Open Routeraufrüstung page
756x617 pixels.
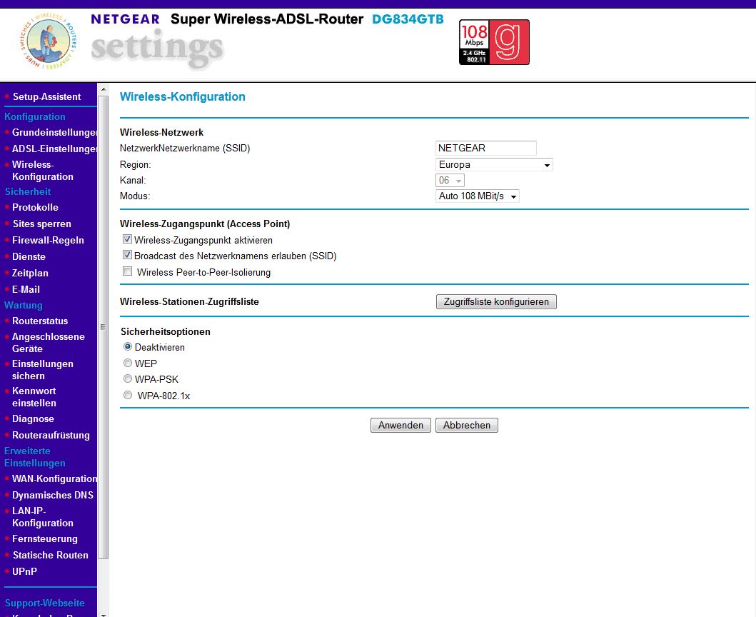(x=51, y=435)
